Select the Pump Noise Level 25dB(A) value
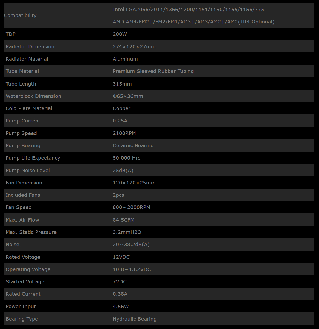Image resolution: width=319 pixels, height=329 pixels. point(123,171)
